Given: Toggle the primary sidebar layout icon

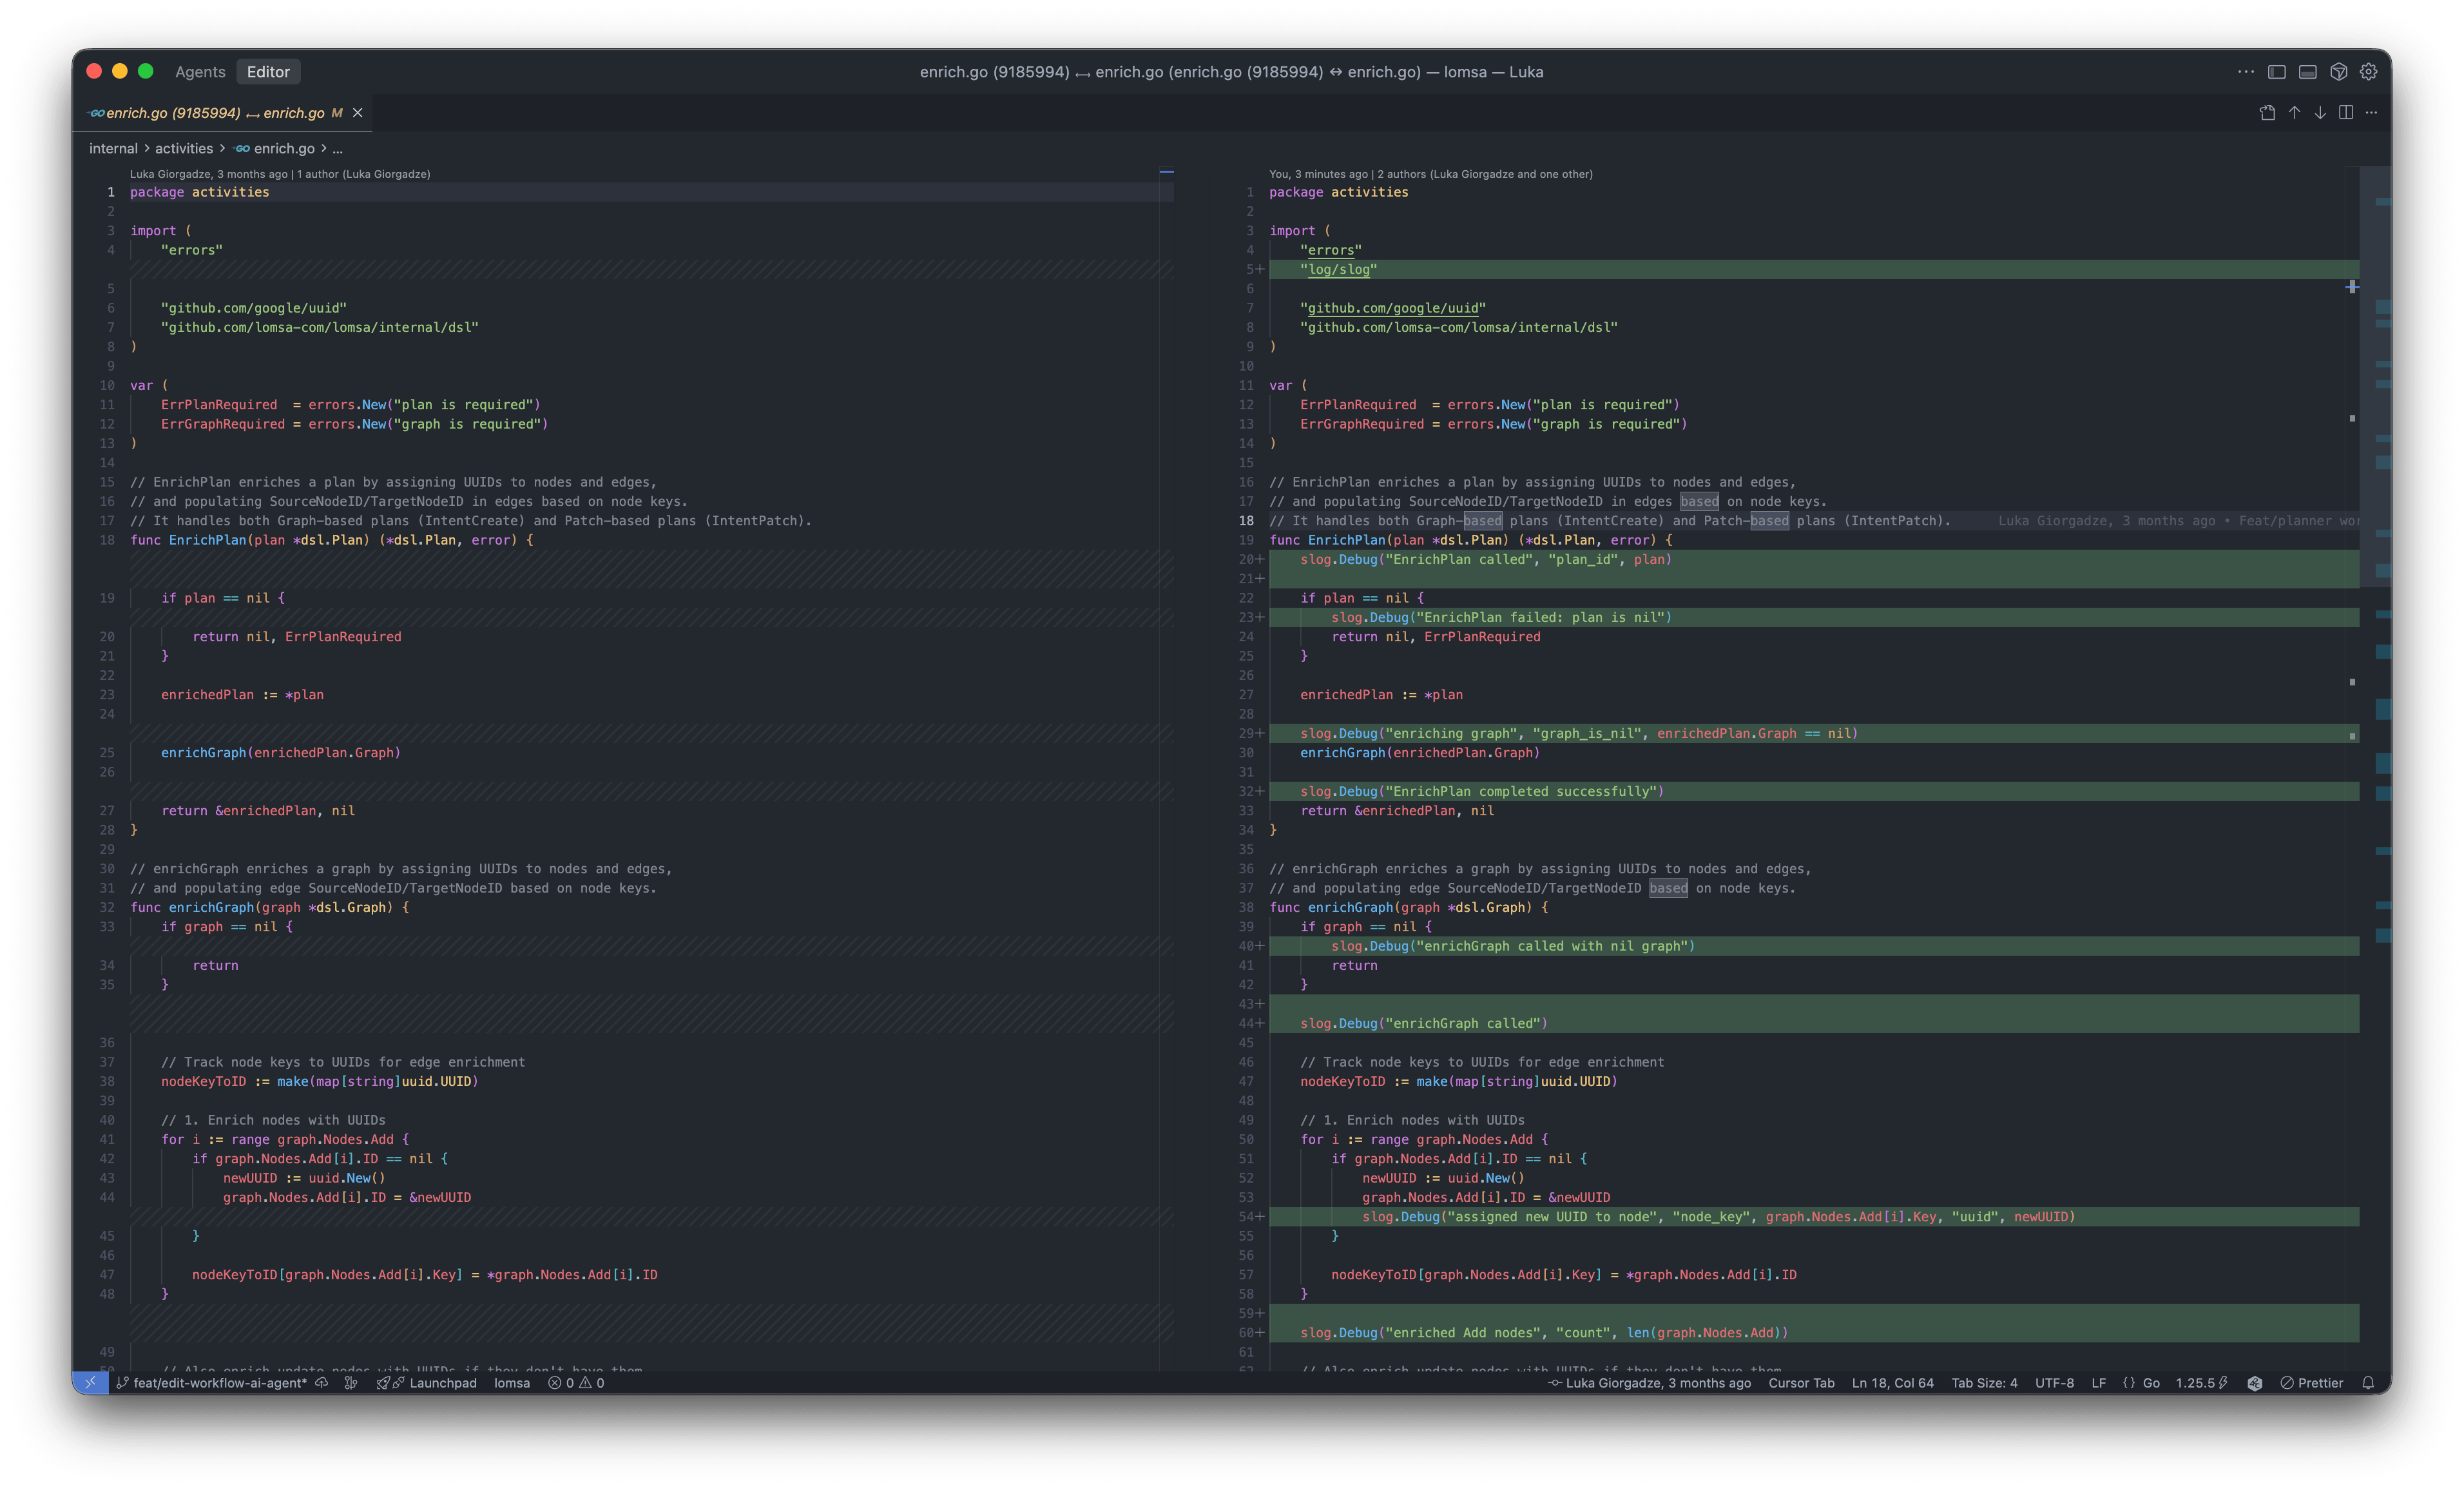Looking at the screenshot, I should (x=2277, y=72).
